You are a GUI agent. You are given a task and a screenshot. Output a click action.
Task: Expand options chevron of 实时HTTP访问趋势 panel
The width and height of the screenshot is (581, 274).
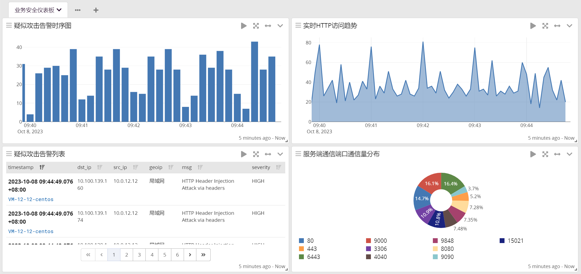tap(569, 26)
